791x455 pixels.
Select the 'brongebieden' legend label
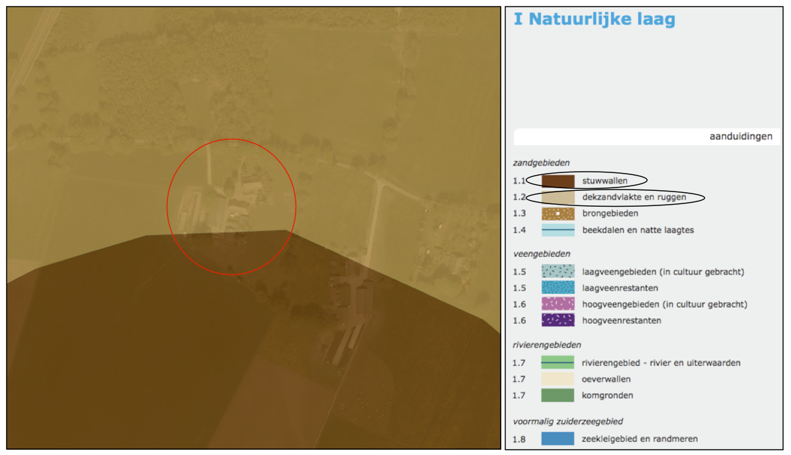pos(610,214)
